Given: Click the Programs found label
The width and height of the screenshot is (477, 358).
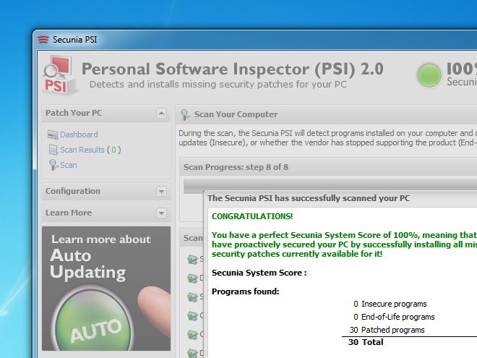Looking at the screenshot, I should click(x=246, y=291).
